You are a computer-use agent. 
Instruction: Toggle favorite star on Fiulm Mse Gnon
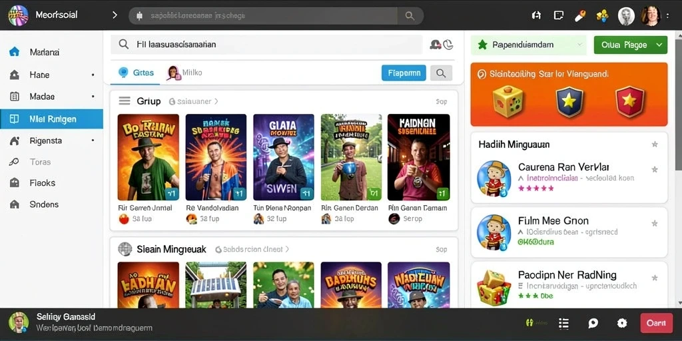(654, 224)
